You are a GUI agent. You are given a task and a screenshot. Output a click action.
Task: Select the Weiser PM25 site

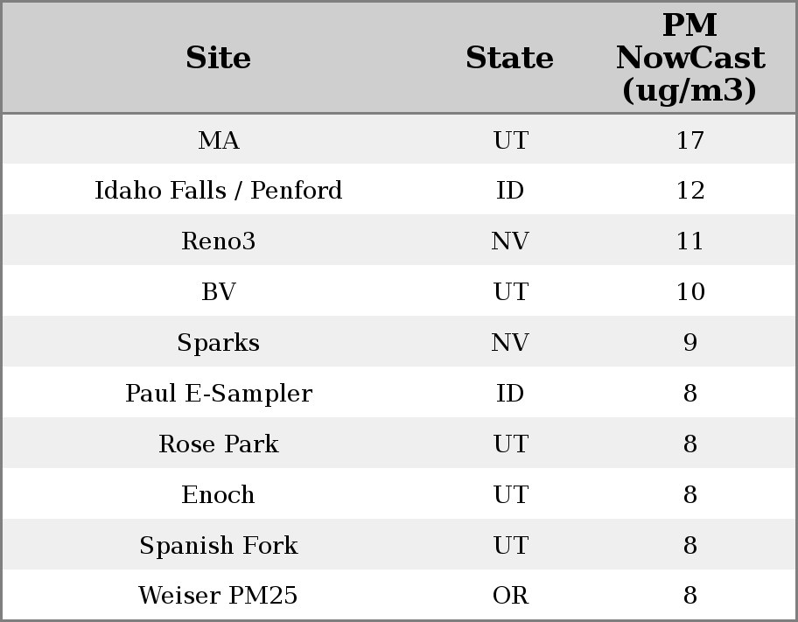(x=218, y=597)
